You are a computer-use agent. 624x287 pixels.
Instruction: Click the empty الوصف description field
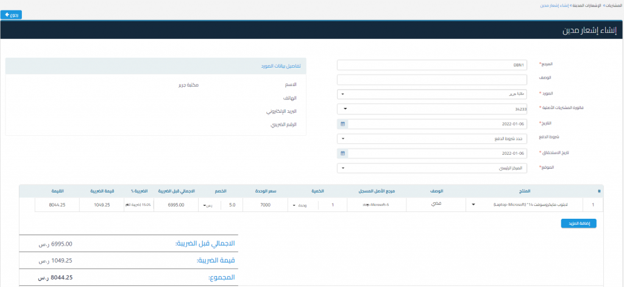pos(433,80)
